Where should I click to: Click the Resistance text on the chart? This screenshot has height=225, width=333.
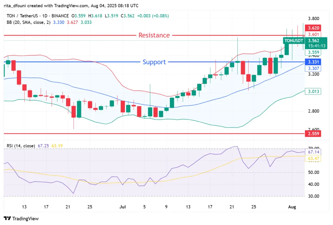tap(154, 35)
